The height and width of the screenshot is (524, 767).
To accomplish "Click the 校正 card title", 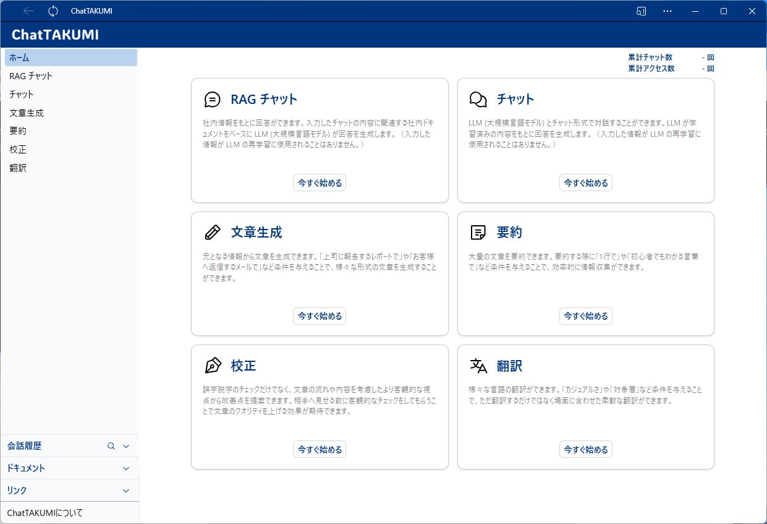I will coord(244,366).
